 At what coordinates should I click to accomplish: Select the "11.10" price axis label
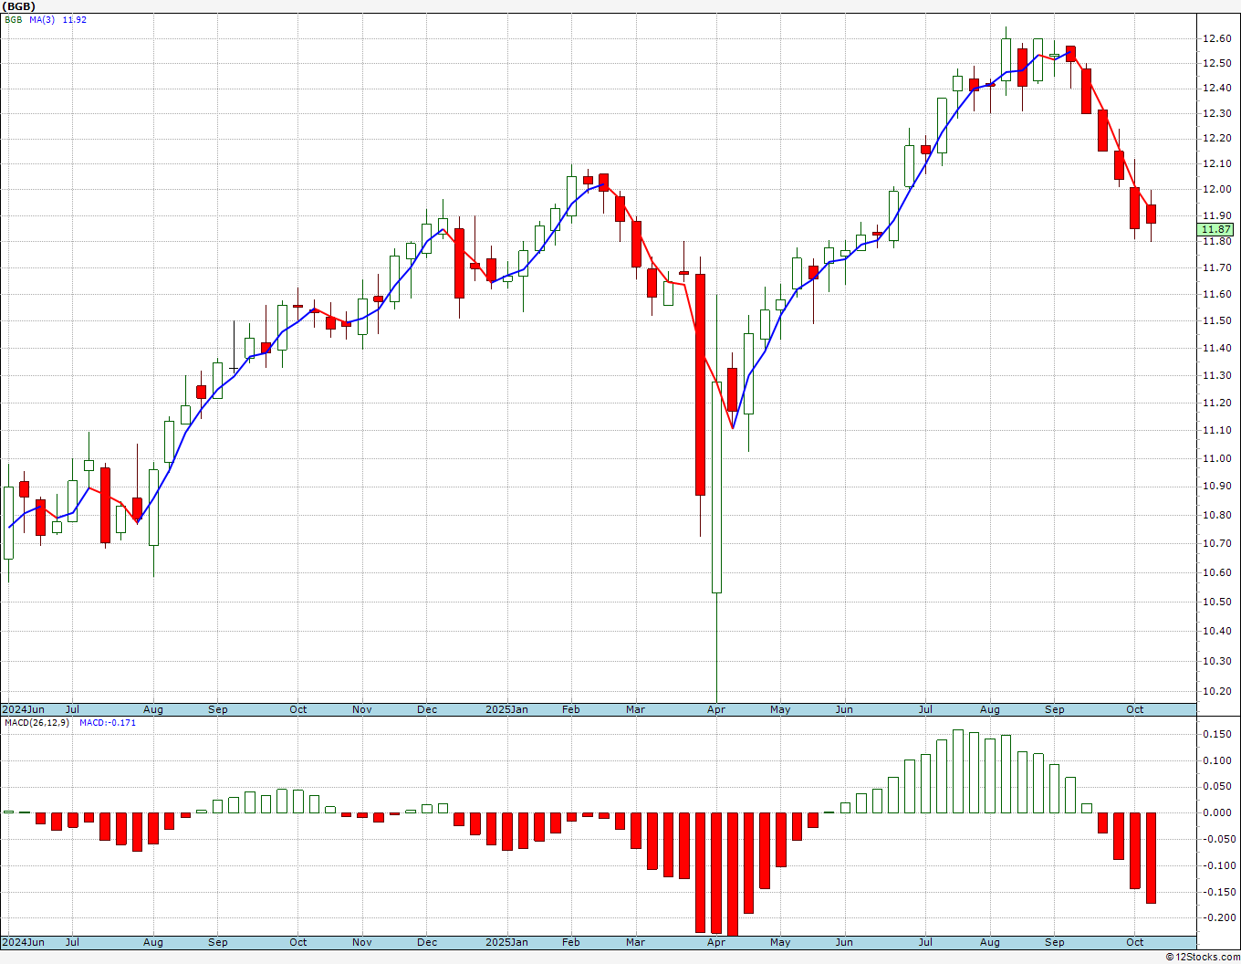point(1217,430)
